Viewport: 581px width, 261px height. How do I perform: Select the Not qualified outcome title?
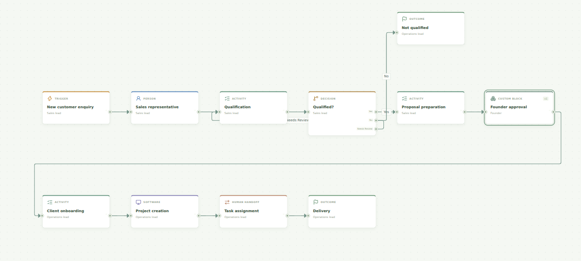(x=415, y=28)
